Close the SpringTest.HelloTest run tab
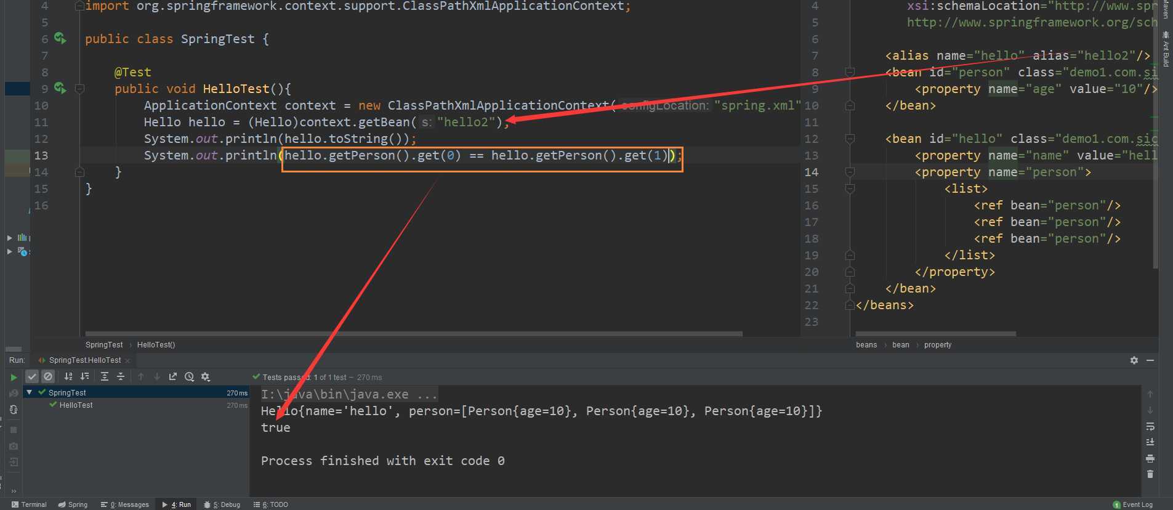The width and height of the screenshot is (1173, 510). pos(127,360)
